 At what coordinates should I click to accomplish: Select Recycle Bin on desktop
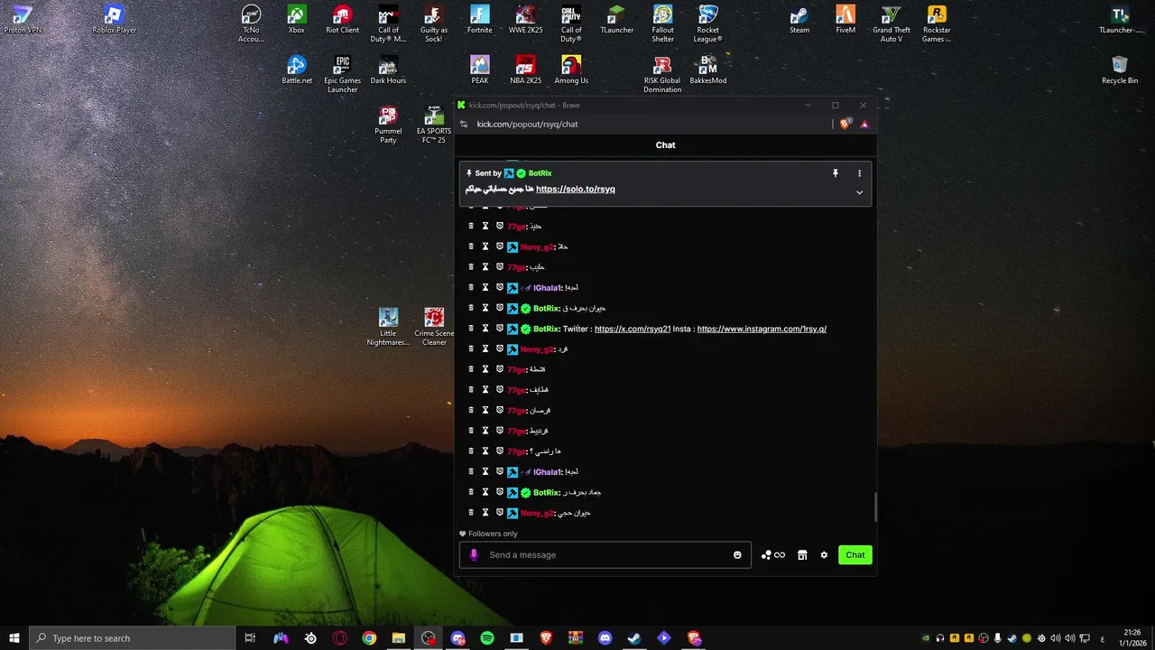pyautogui.click(x=1120, y=70)
